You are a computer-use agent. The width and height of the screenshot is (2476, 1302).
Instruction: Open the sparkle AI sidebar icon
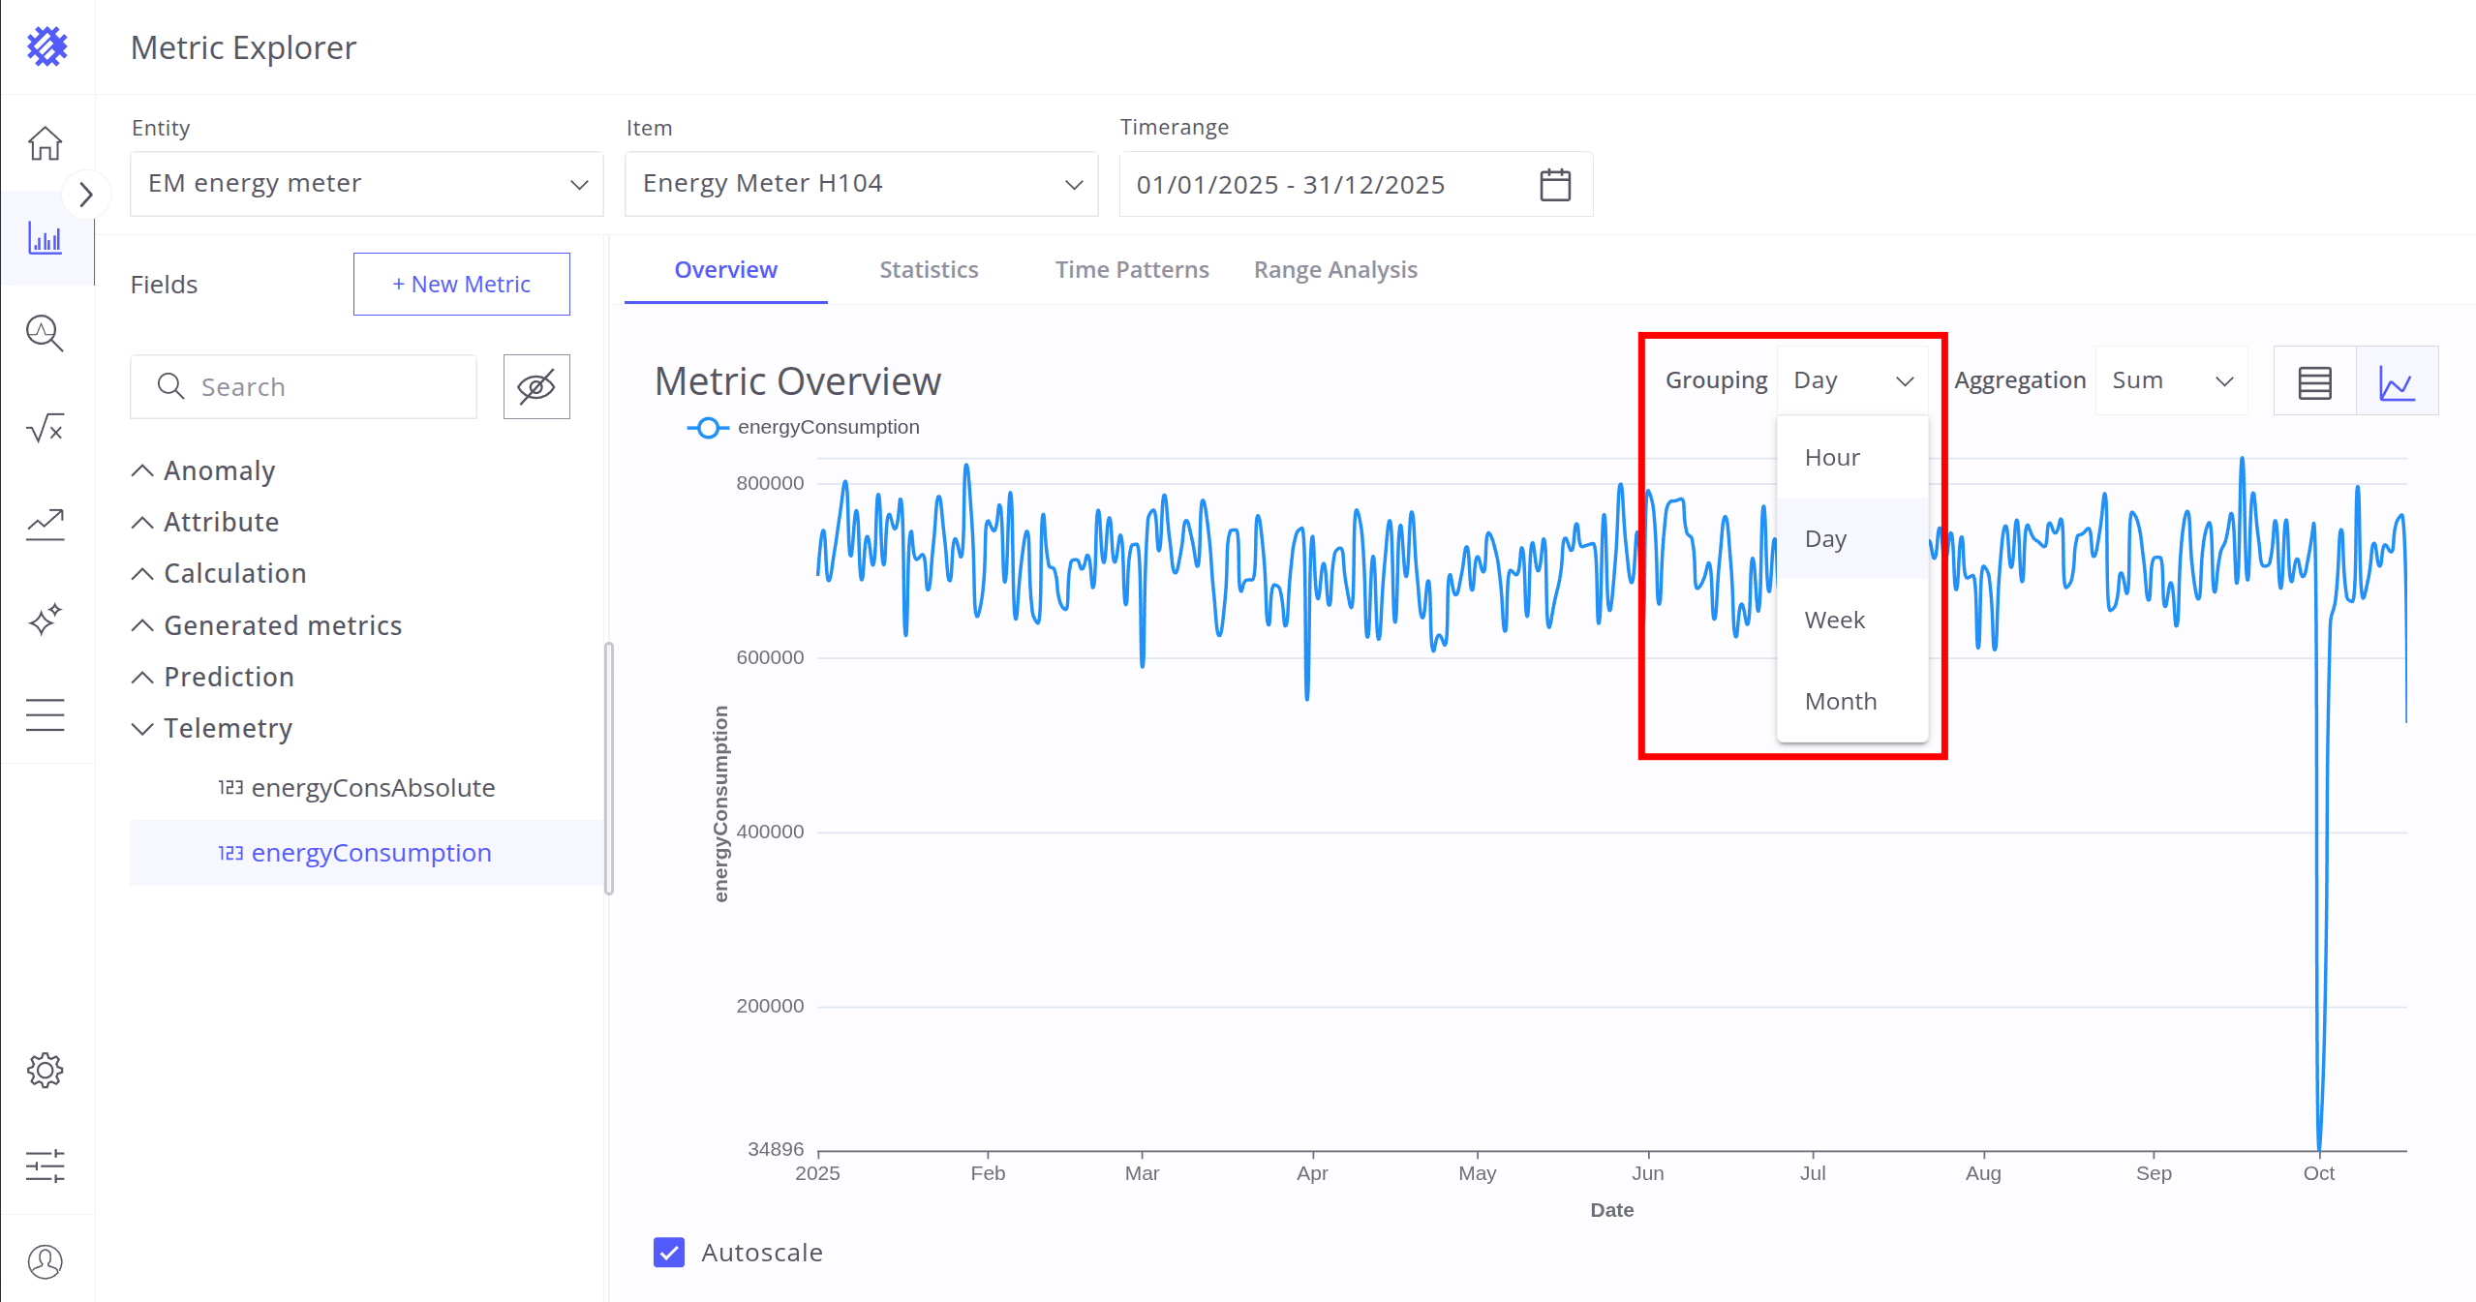46,619
